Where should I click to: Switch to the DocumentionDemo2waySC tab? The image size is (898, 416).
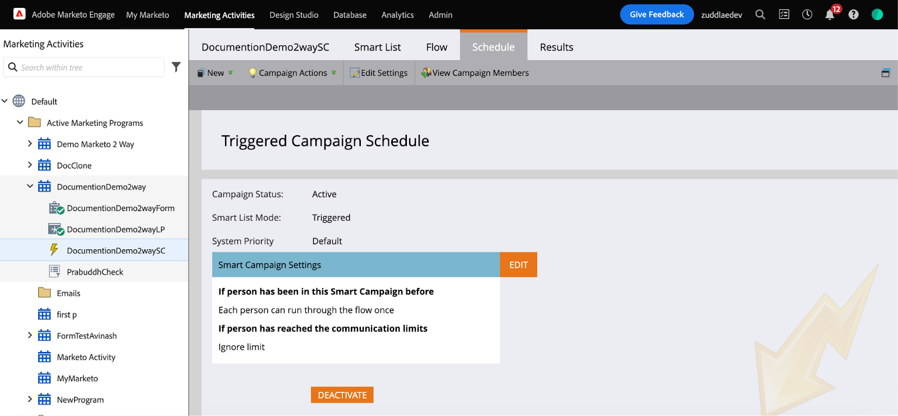click(x=265, y=47)
